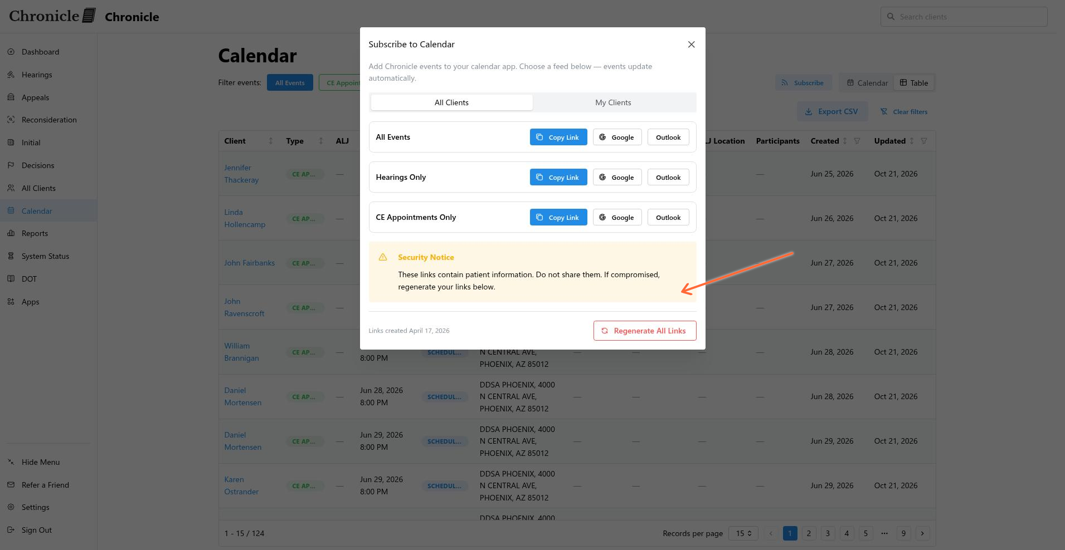Click the Subscribe button on Calendar page

coord(803,83)
